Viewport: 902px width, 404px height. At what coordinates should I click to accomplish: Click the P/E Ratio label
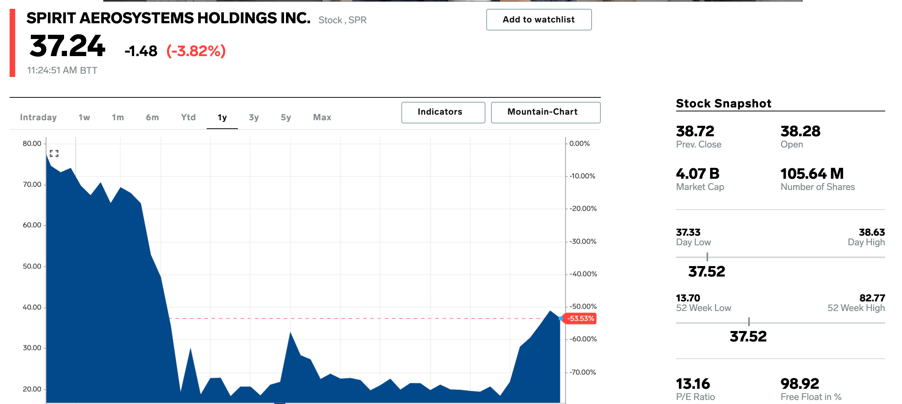coord(696,397)
